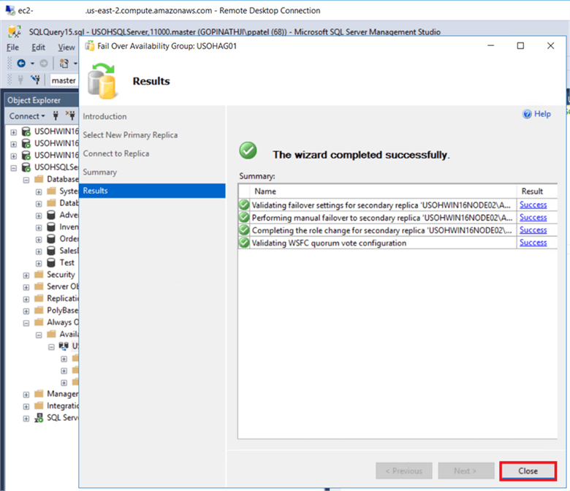
Task: Click the Navigate Backward toolbar icon
Action: click(21, 64)
